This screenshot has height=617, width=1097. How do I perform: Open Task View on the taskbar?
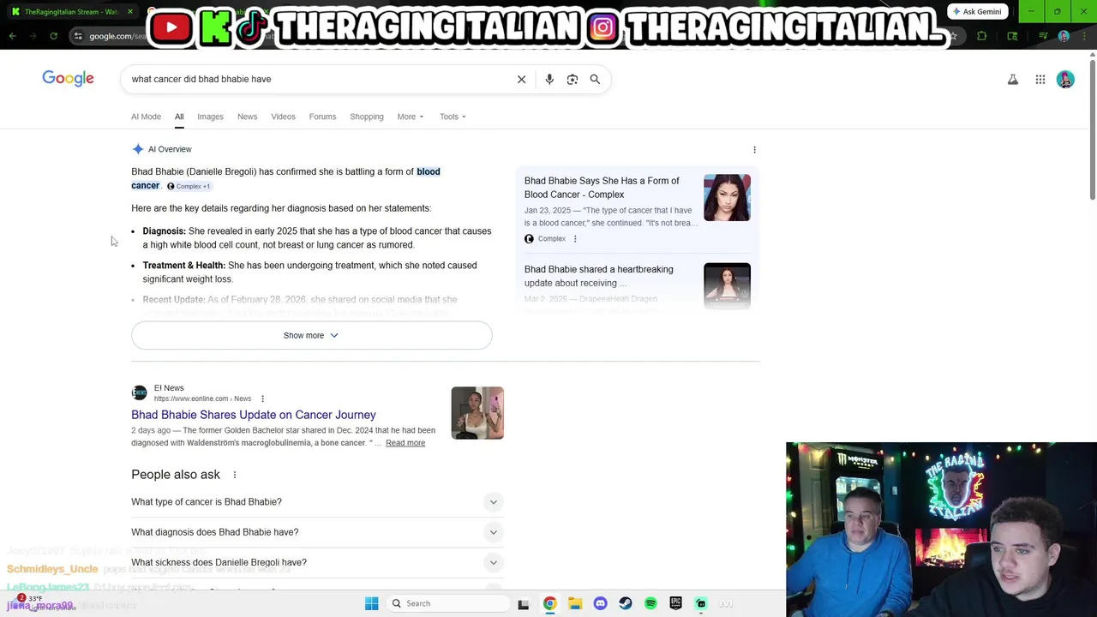click(x=523, y=603)
